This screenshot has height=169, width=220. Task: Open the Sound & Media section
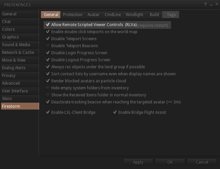pos(16,45)
